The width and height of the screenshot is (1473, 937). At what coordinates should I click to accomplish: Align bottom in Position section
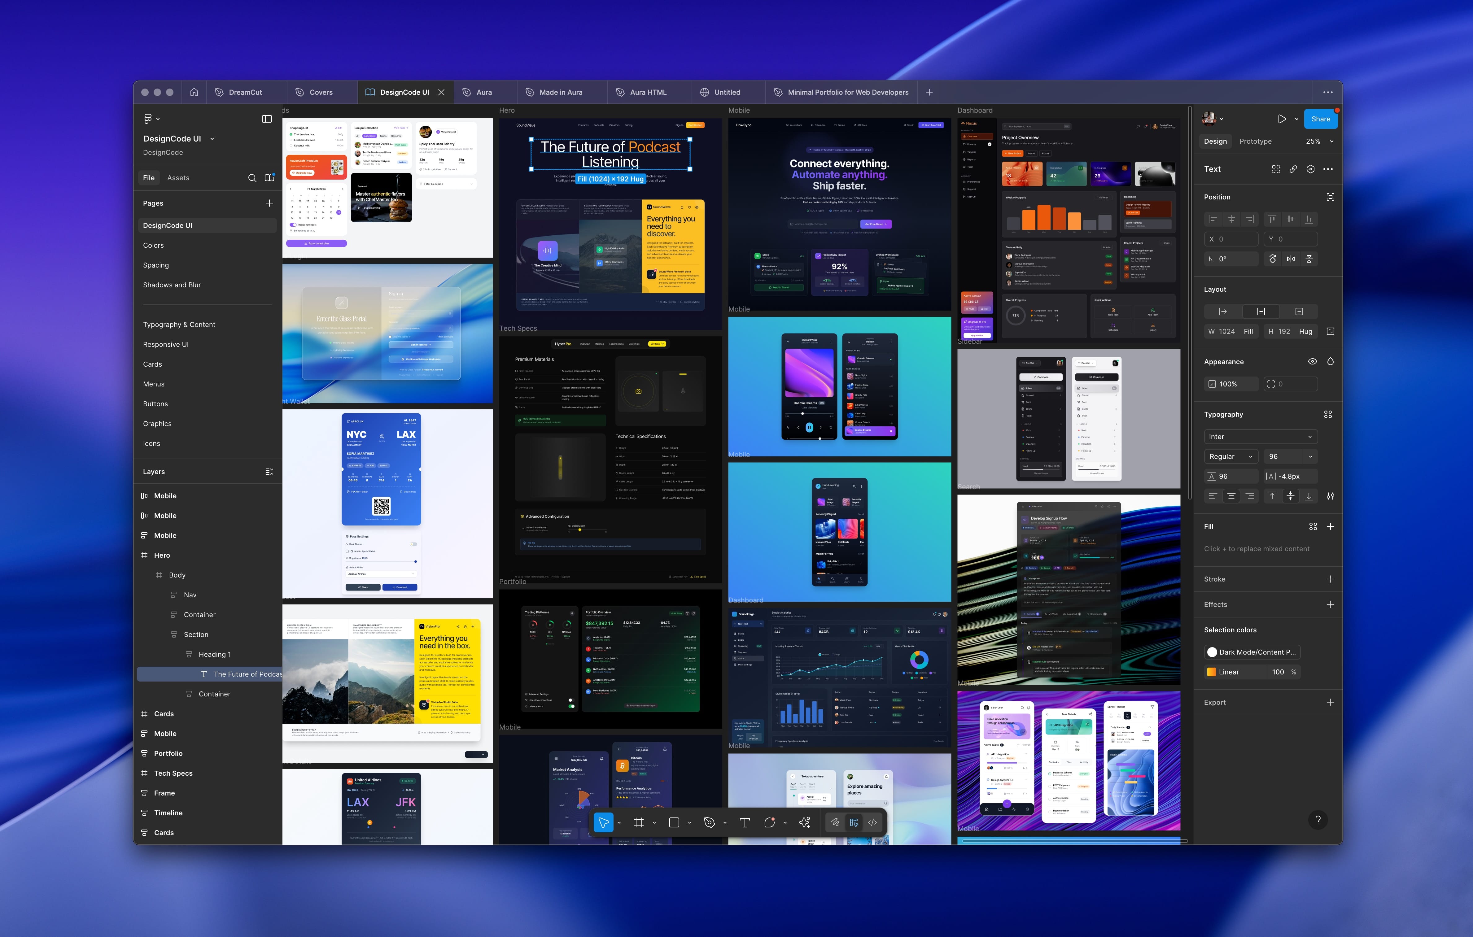(x=1309, y=219)
